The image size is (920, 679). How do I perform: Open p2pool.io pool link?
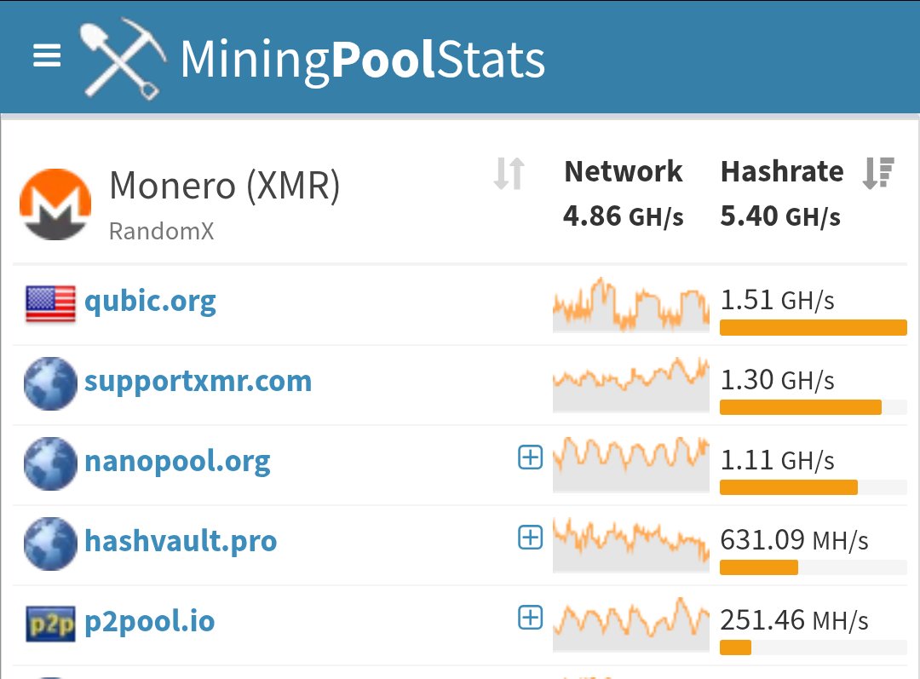point(150,621)
